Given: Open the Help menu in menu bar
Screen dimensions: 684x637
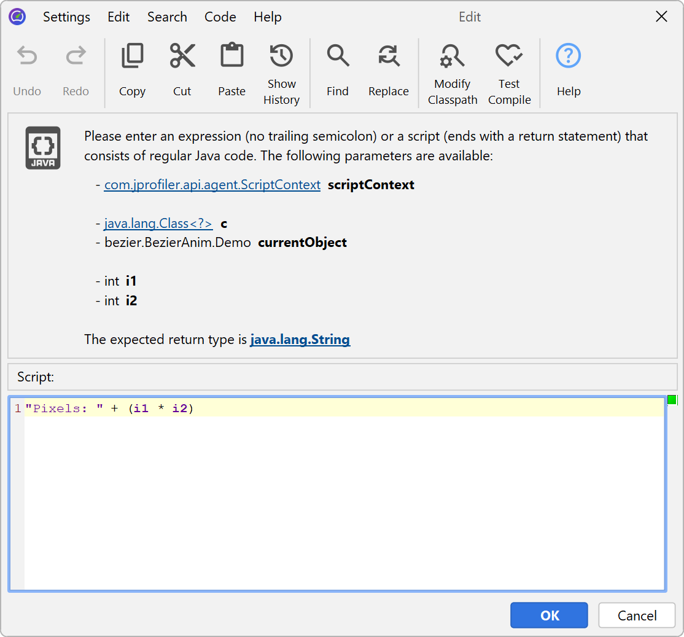Looking at the screenshot, I should click(x=268, y=17).
